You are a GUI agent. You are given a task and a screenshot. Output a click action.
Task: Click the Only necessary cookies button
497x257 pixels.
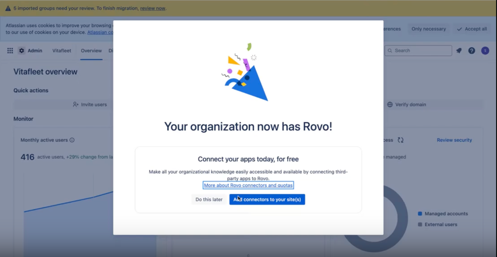429,29
